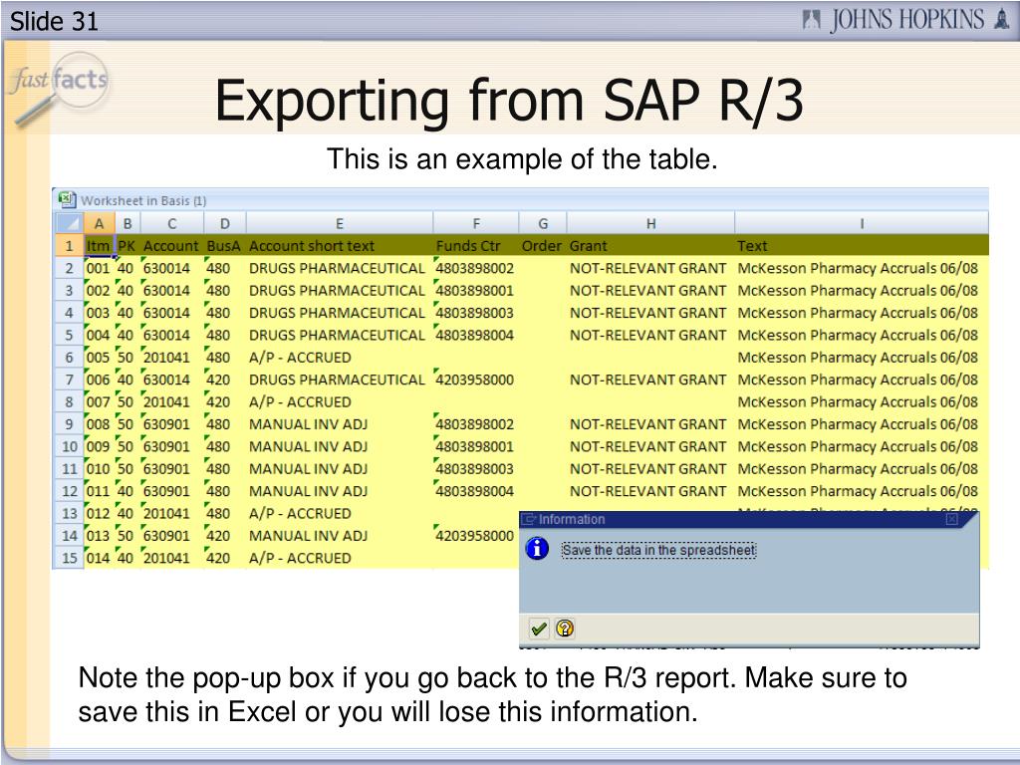
Task: Close the Information pop-up with its X
Action: [x=951, y=519]
